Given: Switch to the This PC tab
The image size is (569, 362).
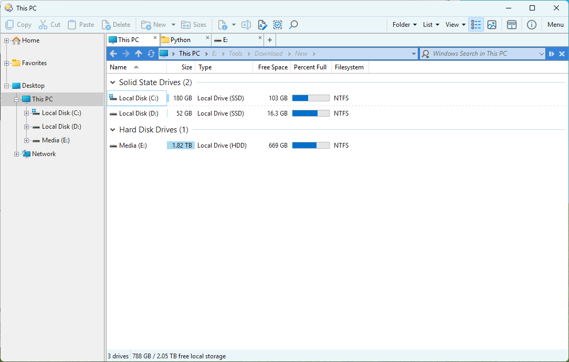Looking at the screenshot, I should pyautogui.click(x=129, y=39).
